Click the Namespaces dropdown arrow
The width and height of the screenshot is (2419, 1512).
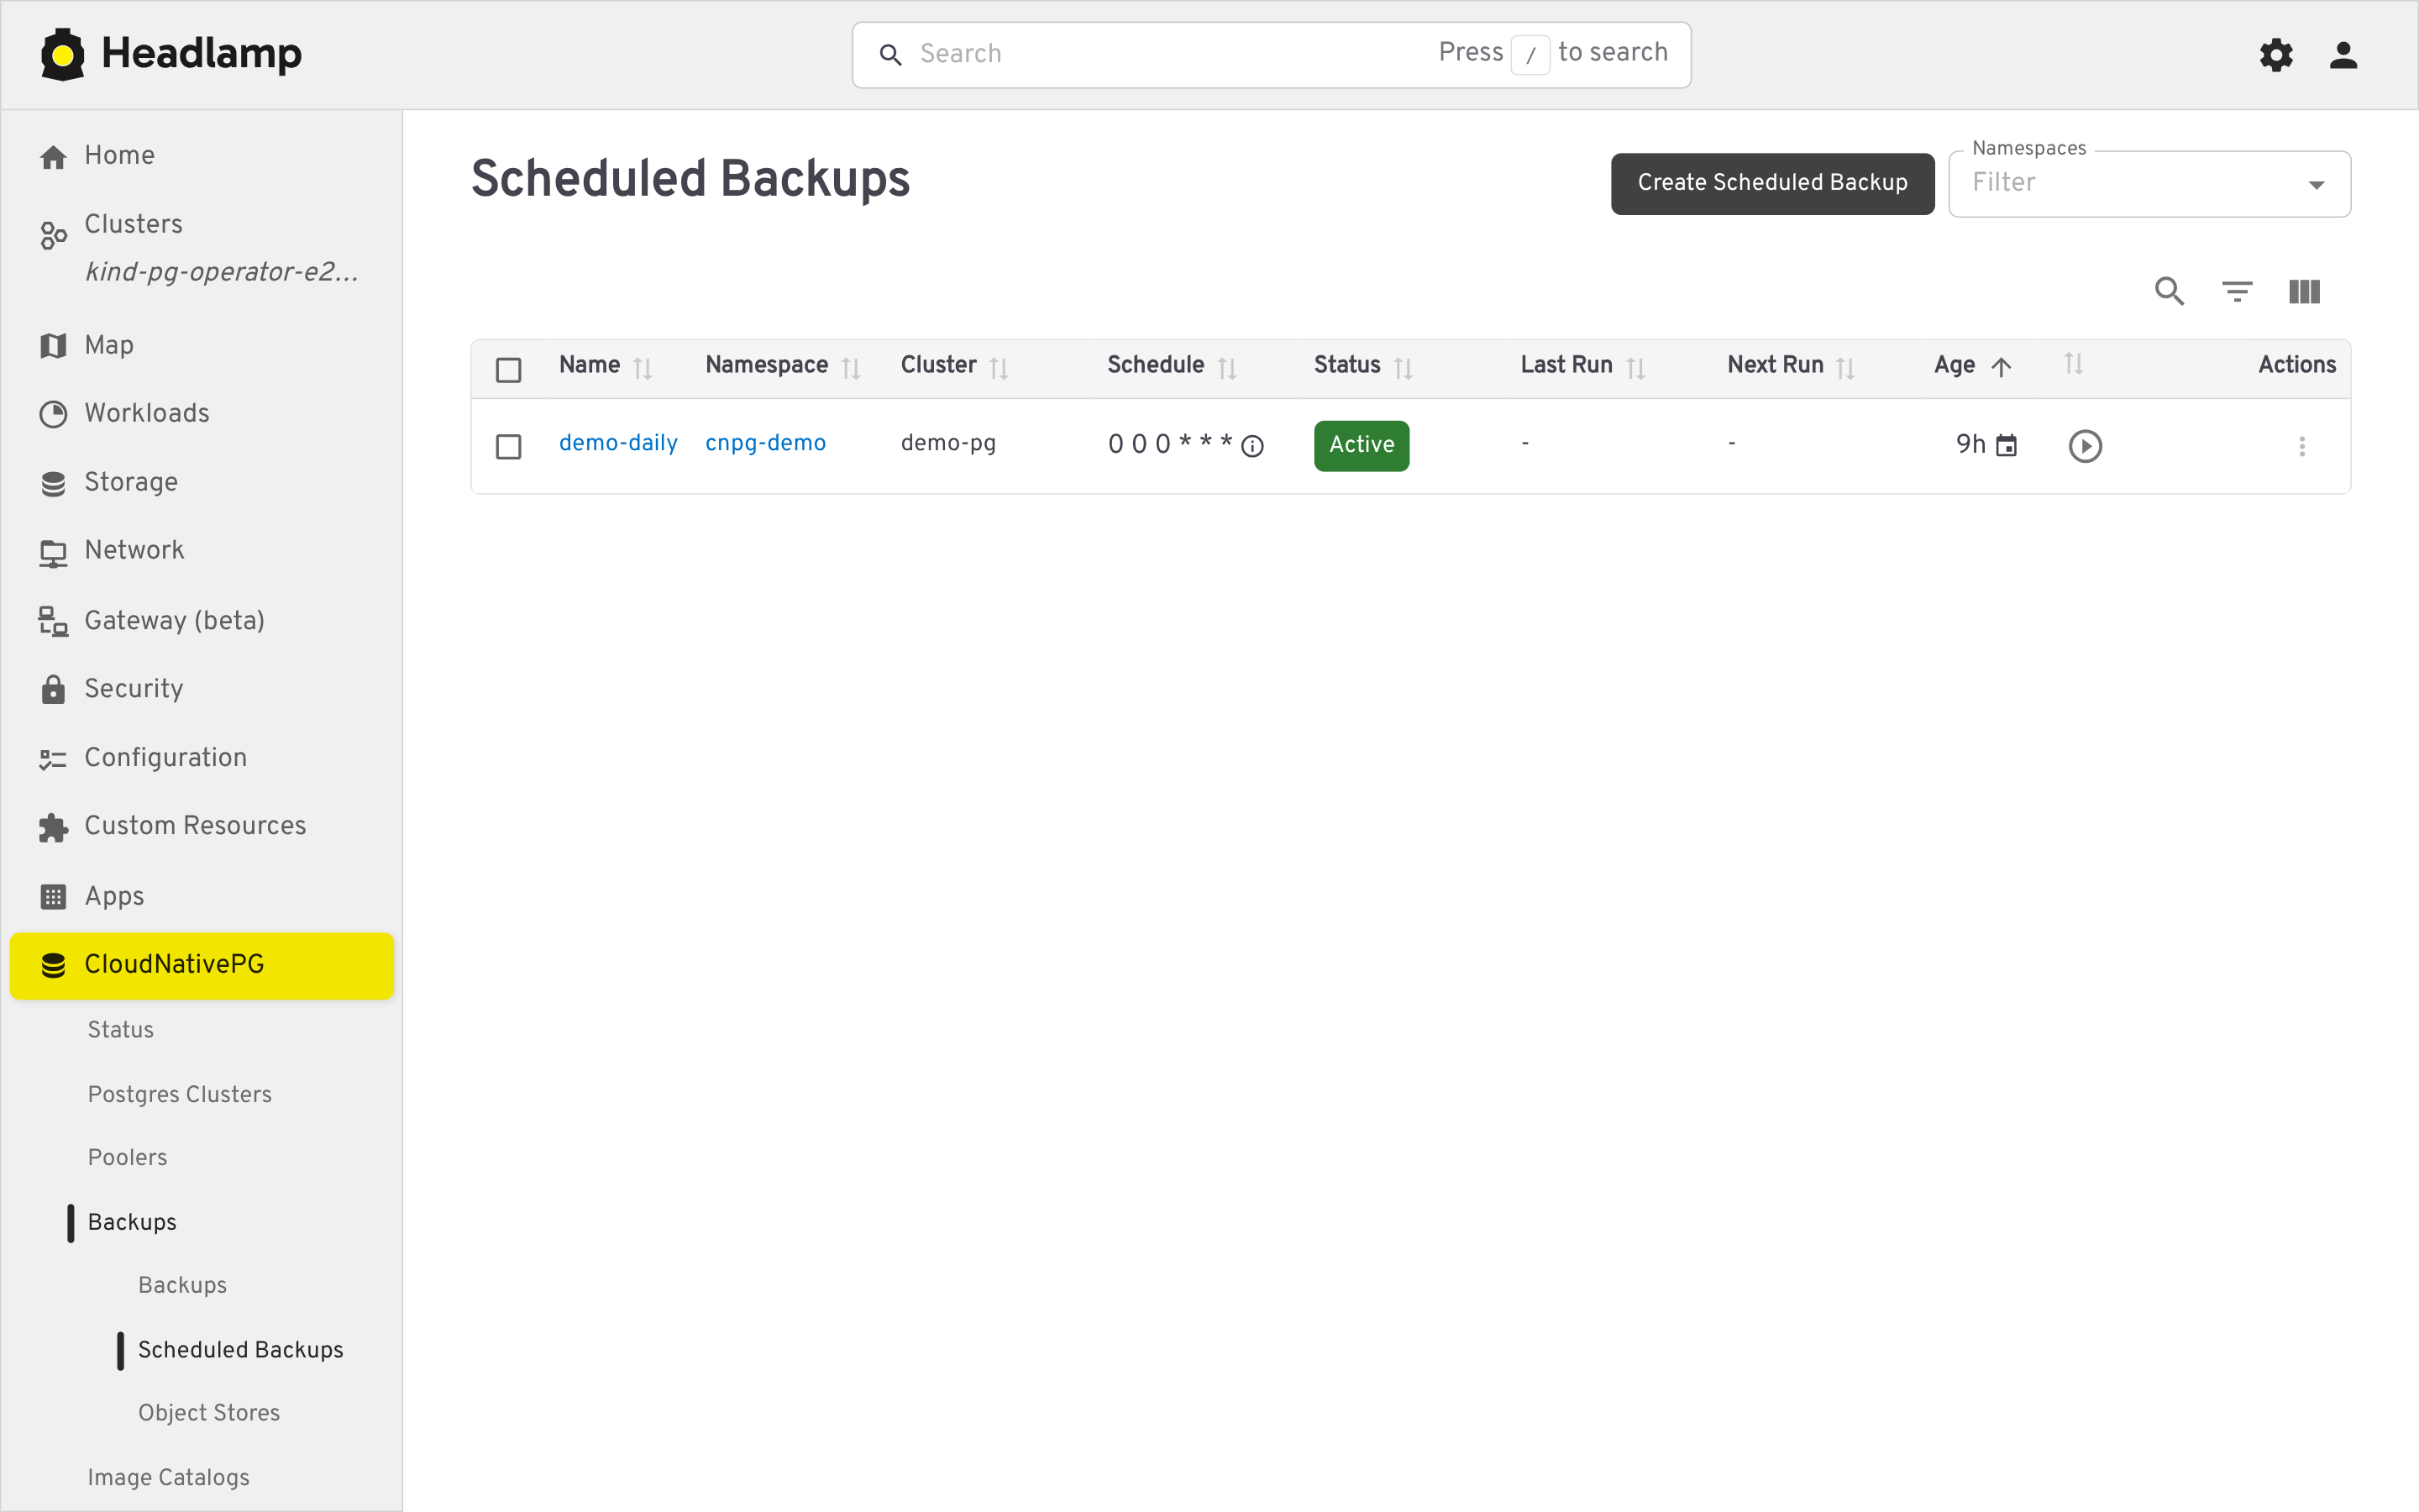point(2315,185)
